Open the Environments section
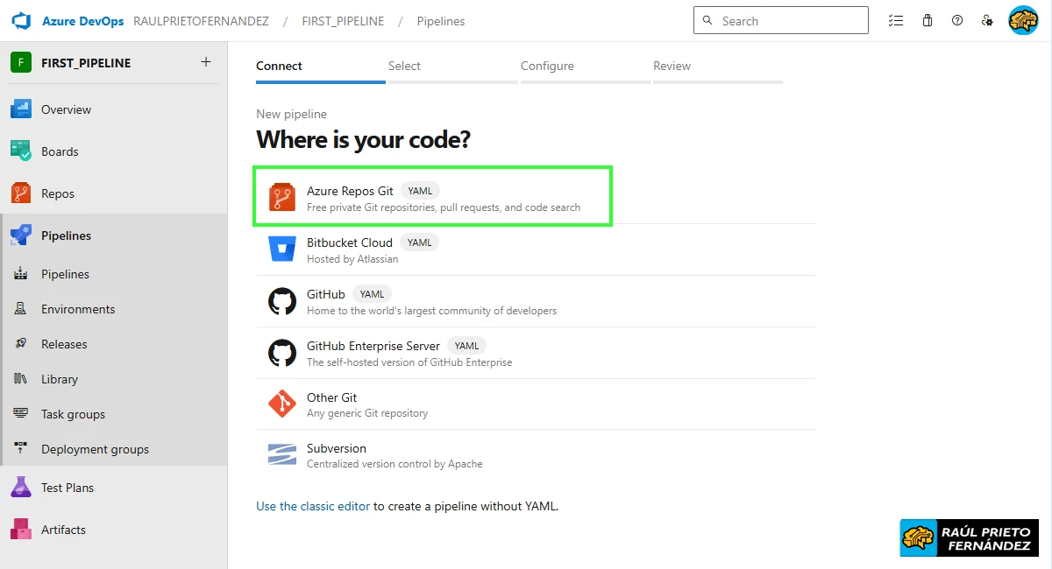The height and width of the screenshot is (569, 1052). pyautogui.click(x=79, y=308)
